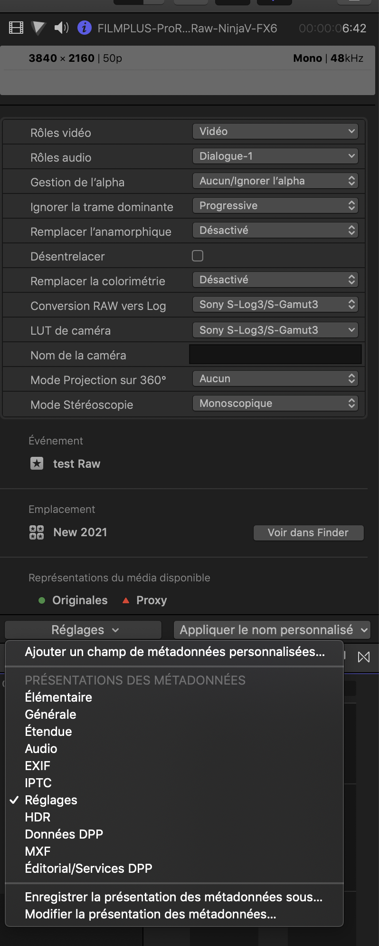The height and width of the screenshot is (946, 379).
Task: Choose Ajouter un champ de métadonnées personnalisées
Action: pos(175,652)
